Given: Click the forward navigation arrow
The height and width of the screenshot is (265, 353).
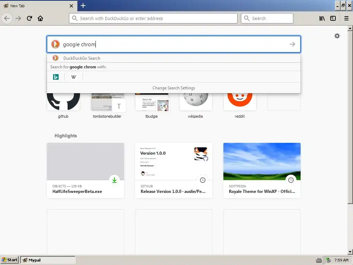Looking at the screenshot, I should point(18,18).
